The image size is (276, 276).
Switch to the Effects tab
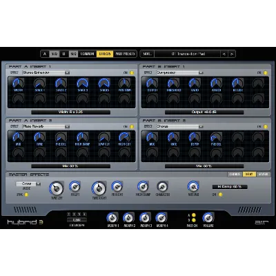(105, 54)
